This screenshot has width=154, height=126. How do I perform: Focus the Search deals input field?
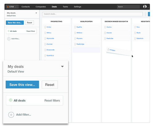[92, 14]
